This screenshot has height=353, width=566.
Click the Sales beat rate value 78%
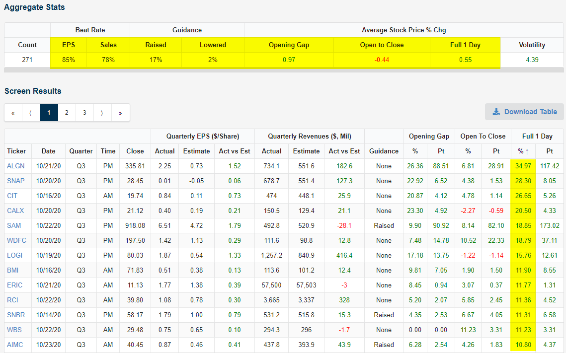[108, 60]
